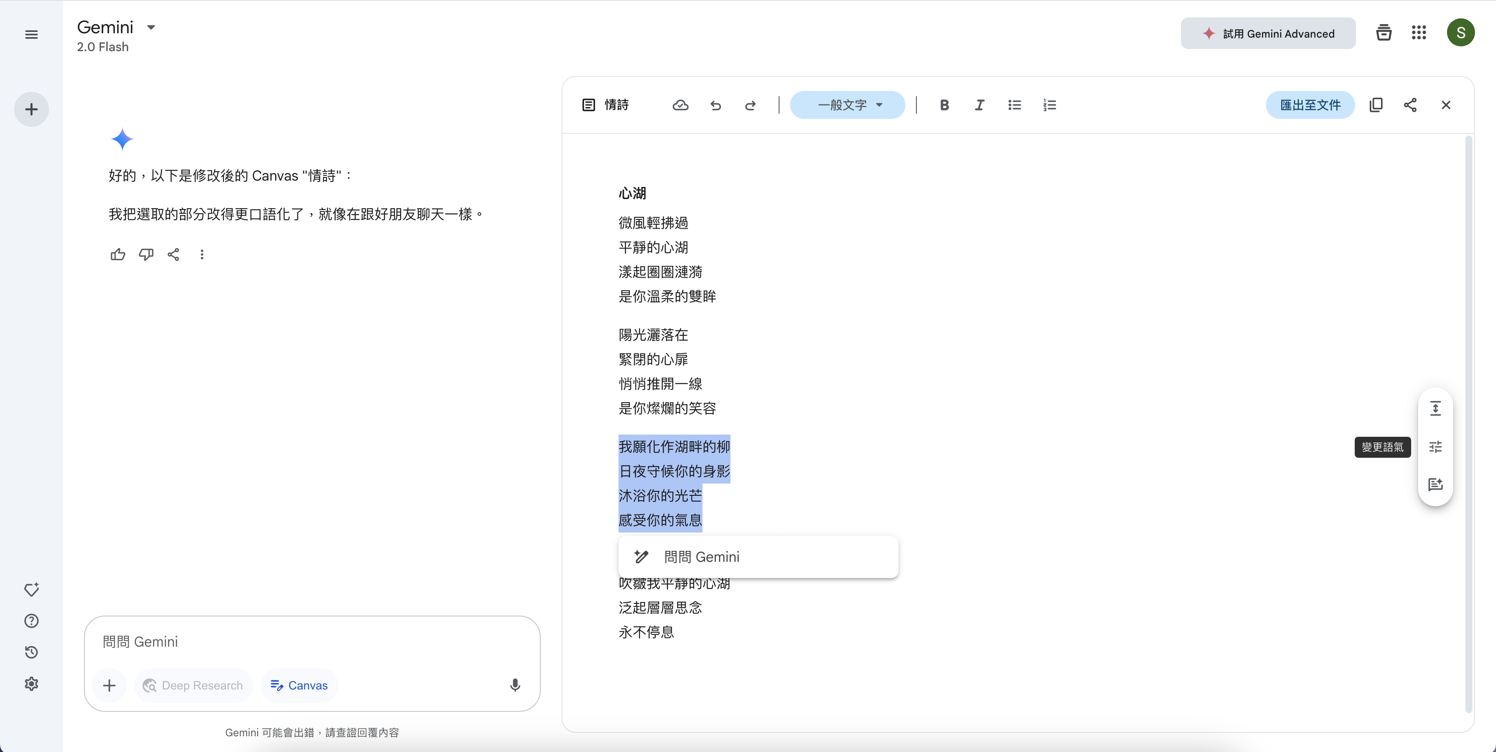Click the suggest edits tool icon
This screenshot has width=1496, height=752.
point(1436,484)
